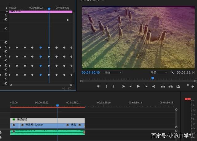Jump to the Out point
The width and height of the screenshot is (197, 141).
coord(153,86)
